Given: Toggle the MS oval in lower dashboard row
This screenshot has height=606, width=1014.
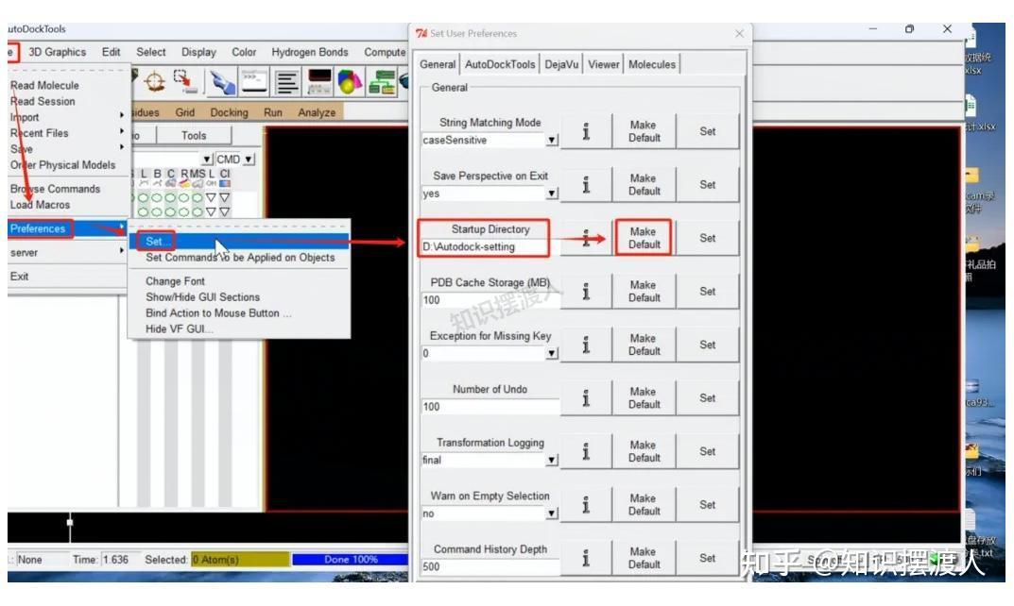Looking at the screenshot, I should [x=198, y=211].
